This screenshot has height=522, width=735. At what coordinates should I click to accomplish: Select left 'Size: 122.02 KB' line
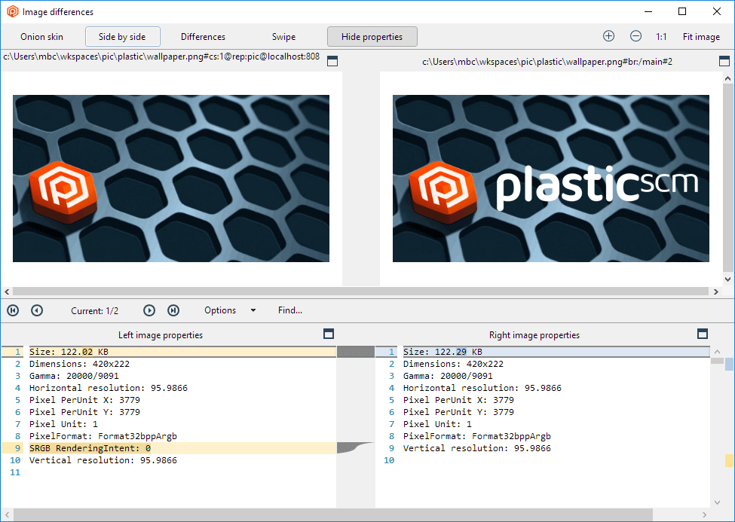point(183,352)
